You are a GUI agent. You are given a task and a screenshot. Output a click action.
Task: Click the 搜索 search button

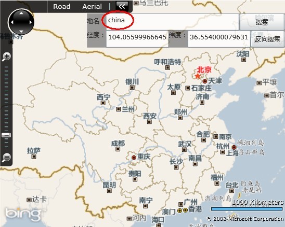(262, 22)
